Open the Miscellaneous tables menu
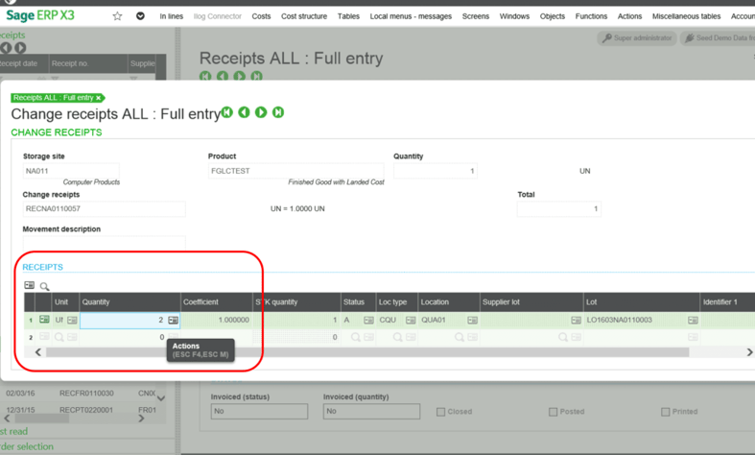Viewport: 755px width, 455px height. (x=686, y=16)
